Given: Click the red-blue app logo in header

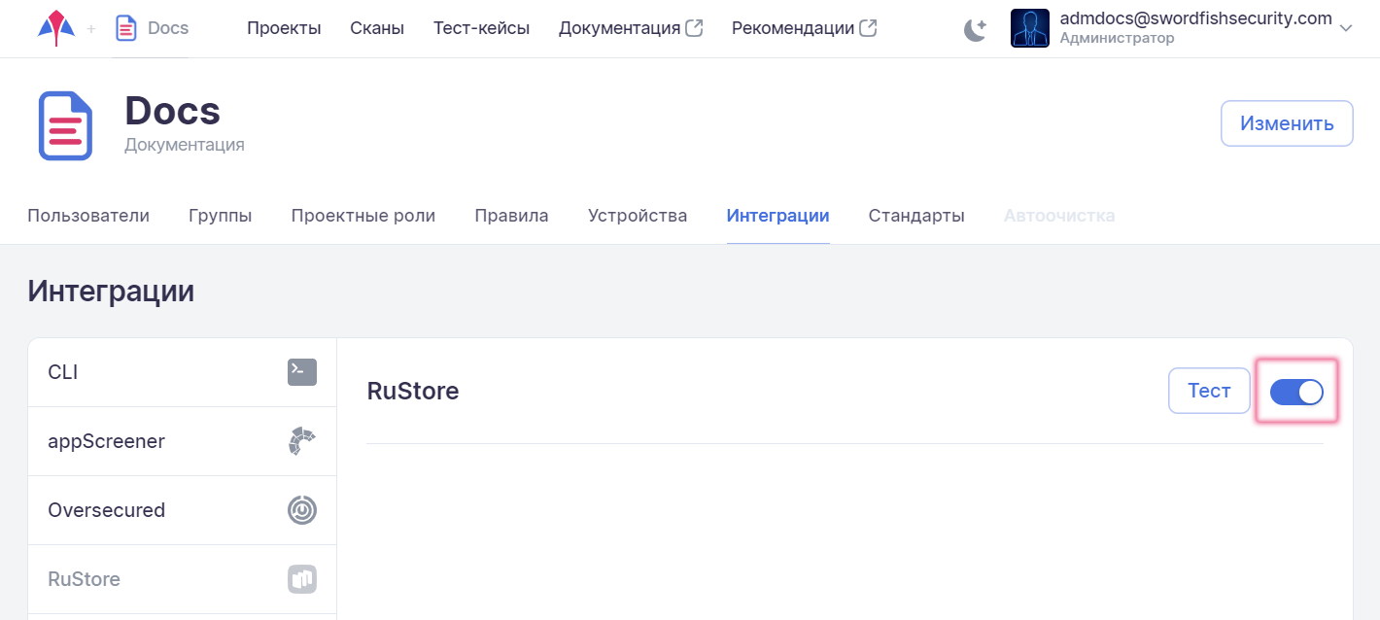Looking at the screenshot, I should click(x=55, y=28).
